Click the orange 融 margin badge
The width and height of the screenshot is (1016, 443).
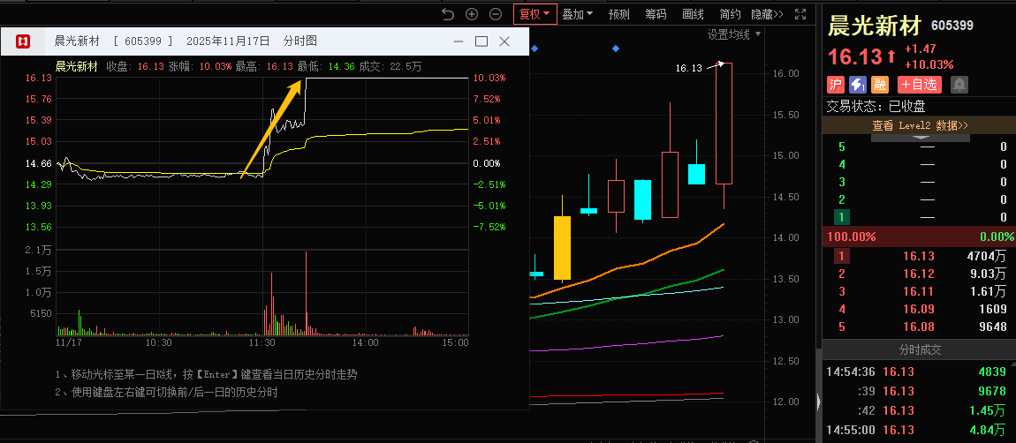click(x=879, y=85)
